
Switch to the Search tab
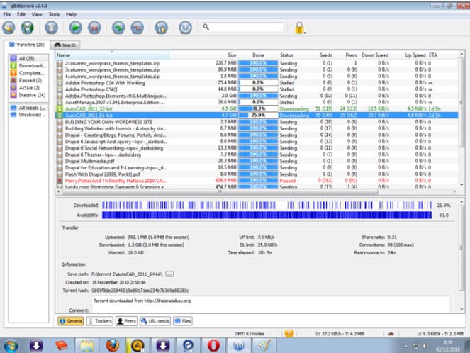click(x=65, y=45)
